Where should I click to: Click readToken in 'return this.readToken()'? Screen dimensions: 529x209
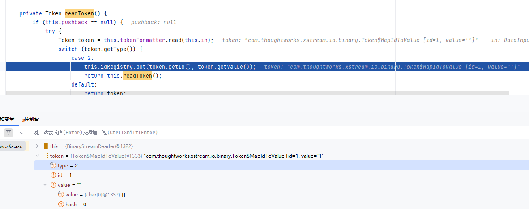pyautogui.click(x=138, y=76)
